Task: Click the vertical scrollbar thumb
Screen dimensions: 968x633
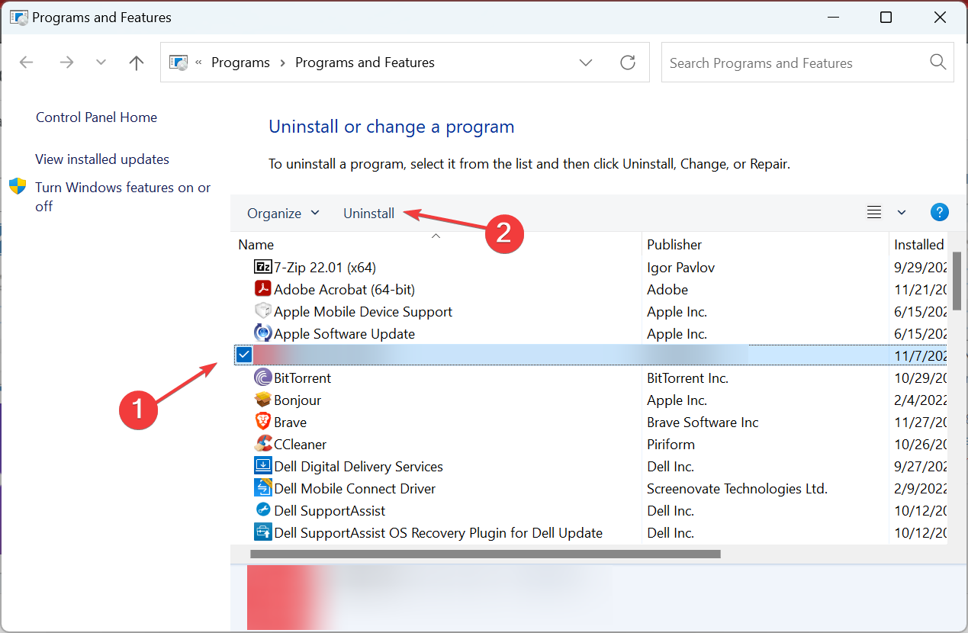Action: click(957, 281)
